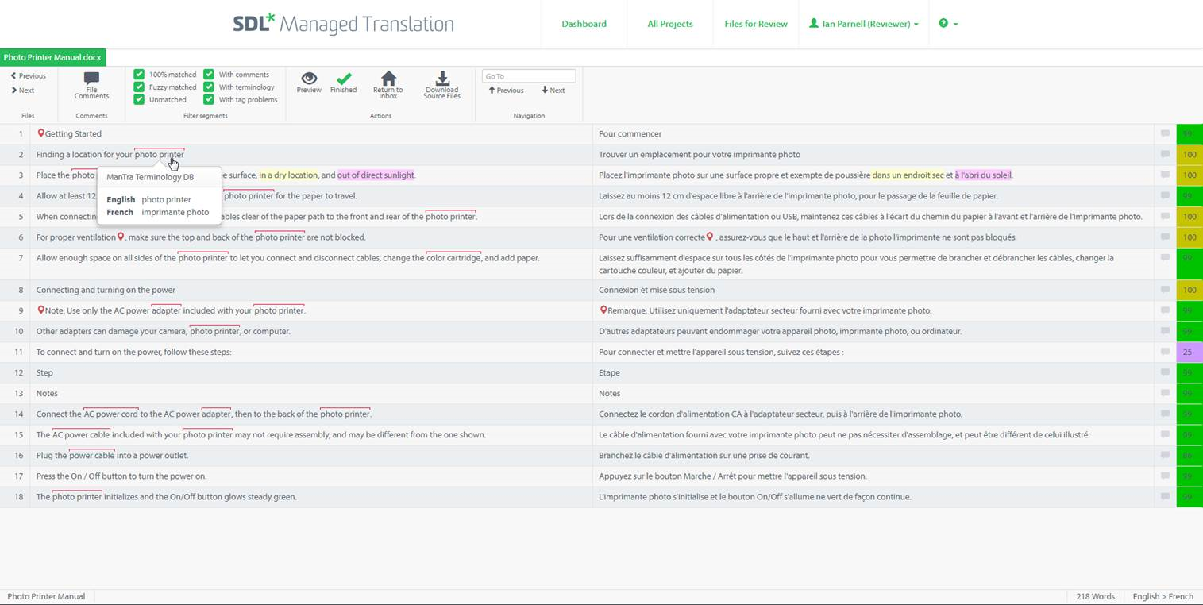
Task: Click comment icon for segment 4
Action: coord(1165,195)
